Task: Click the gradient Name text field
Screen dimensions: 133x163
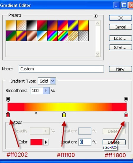Action: tap(61, 69)
